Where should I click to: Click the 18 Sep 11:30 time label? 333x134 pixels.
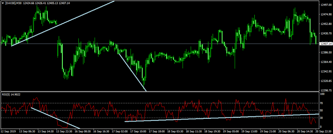click(x=194, y=131)
